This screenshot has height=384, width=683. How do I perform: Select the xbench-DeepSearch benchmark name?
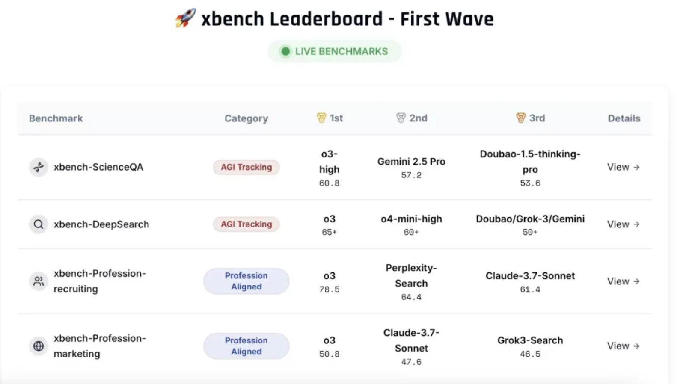pos(101,224)
